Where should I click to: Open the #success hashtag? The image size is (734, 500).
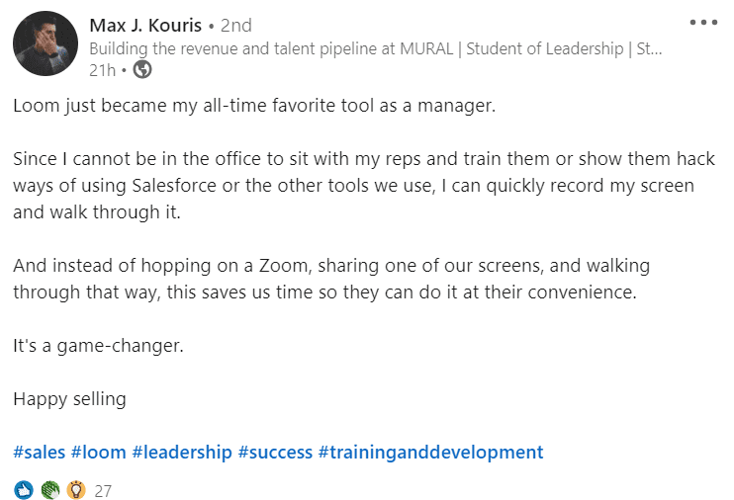(275, 453)
